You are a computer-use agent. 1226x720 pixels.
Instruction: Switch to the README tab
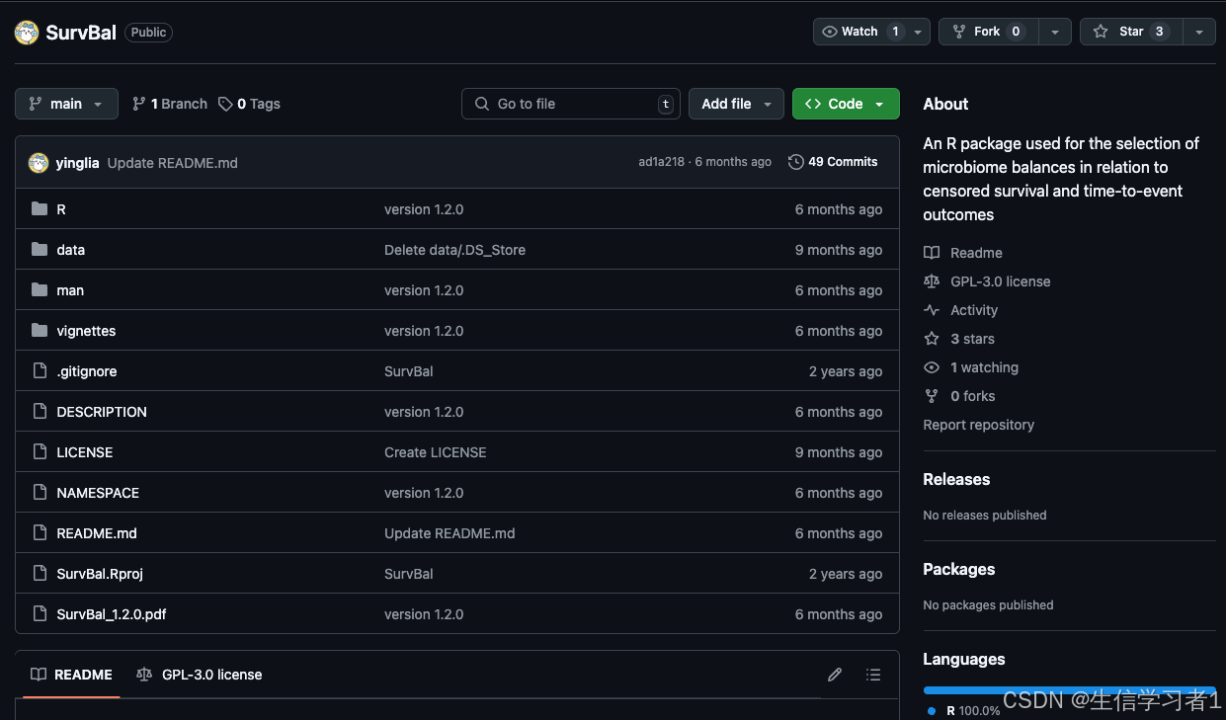point(71,675)
